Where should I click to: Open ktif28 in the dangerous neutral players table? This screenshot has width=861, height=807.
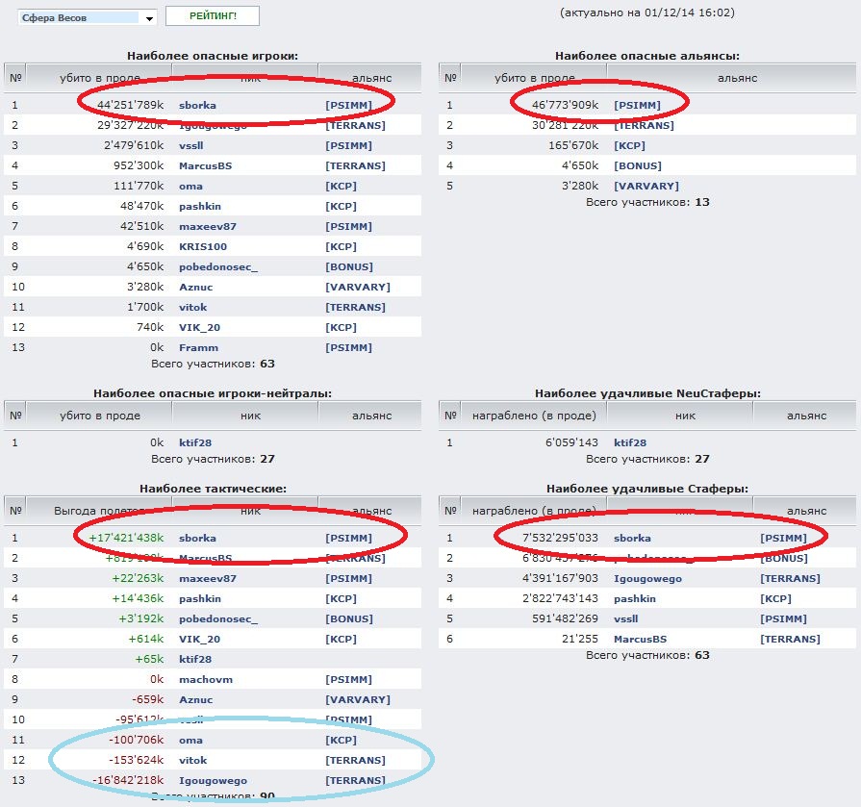pos(195,443)
